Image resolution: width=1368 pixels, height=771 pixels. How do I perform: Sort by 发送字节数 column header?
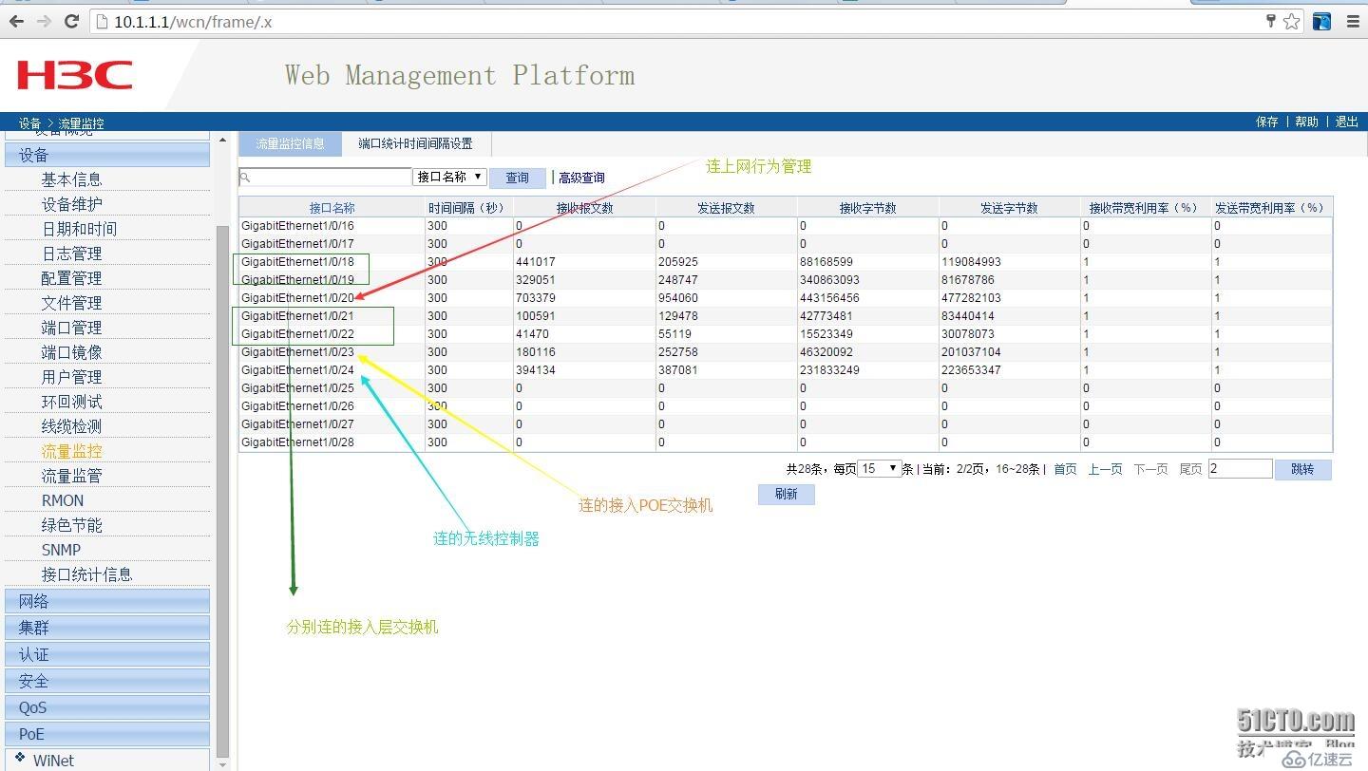tap(1009, 207)
